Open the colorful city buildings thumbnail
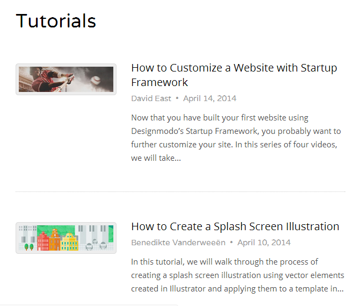The width and height of the screenshot is (355, 306). coord(66,238)
